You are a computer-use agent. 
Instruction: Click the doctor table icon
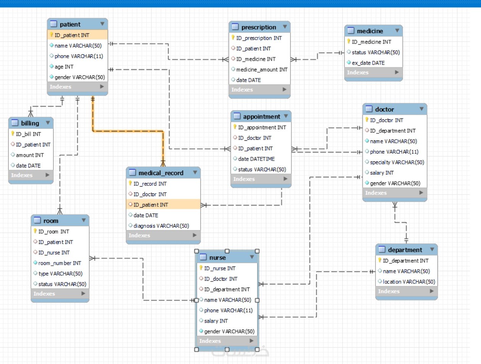[369, 109]
